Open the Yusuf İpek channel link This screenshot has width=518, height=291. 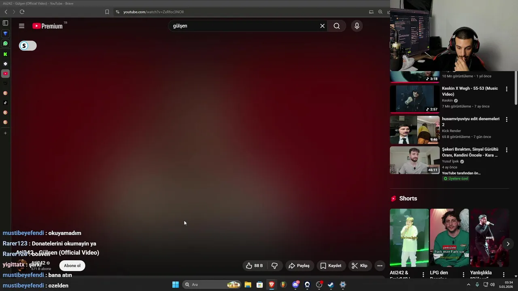click(x=450, y=161)
